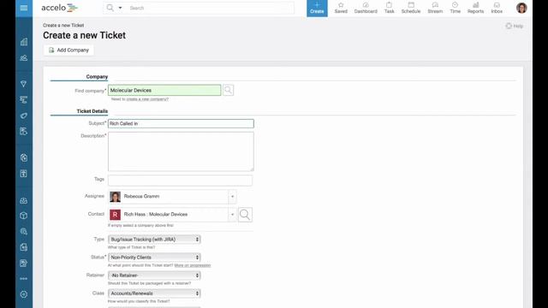Select the Ticket Details section heading
The height and width of the screenshot is (308, 548).
point(92,111)
